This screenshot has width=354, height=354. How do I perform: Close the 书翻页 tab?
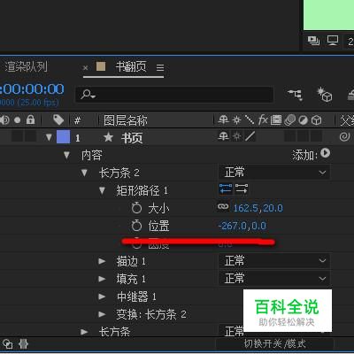[x=86, y=68]
